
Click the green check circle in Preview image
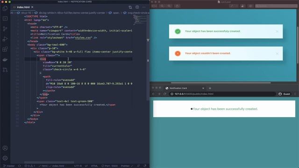click(178, 31)
